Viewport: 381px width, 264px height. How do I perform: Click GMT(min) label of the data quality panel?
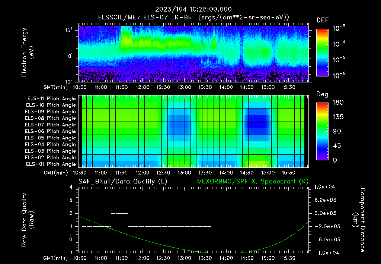tap(56, 258)
